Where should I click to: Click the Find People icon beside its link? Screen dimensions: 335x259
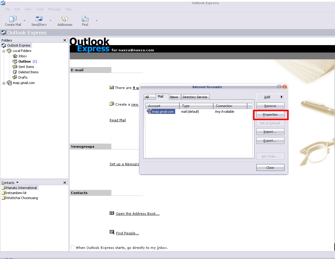click(x=112, y=232)
